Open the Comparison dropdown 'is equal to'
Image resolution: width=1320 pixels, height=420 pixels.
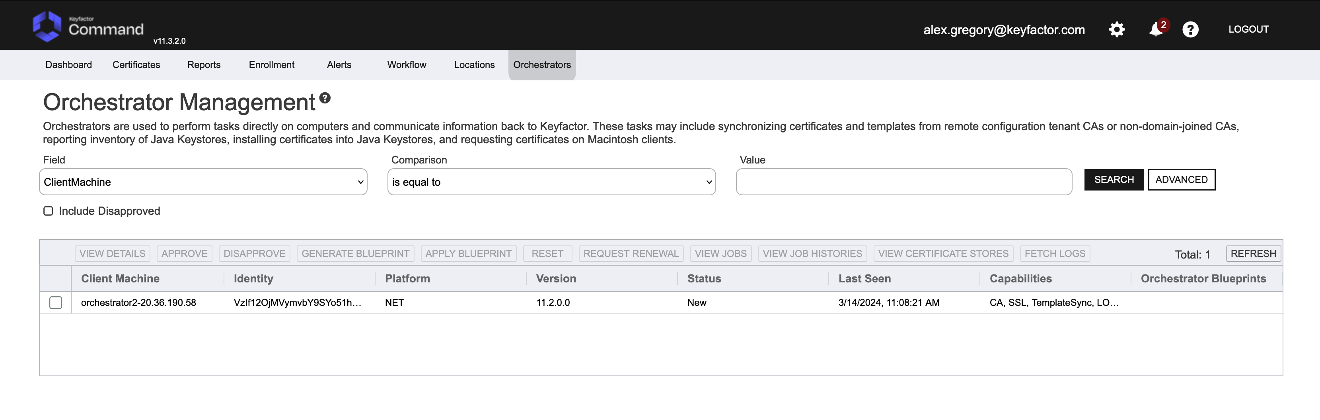pyautogui.click(x=551, y=182)
